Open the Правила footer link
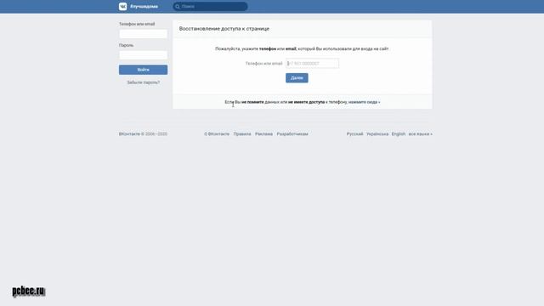This screenshot has width=544, height=306. (242, 134)
